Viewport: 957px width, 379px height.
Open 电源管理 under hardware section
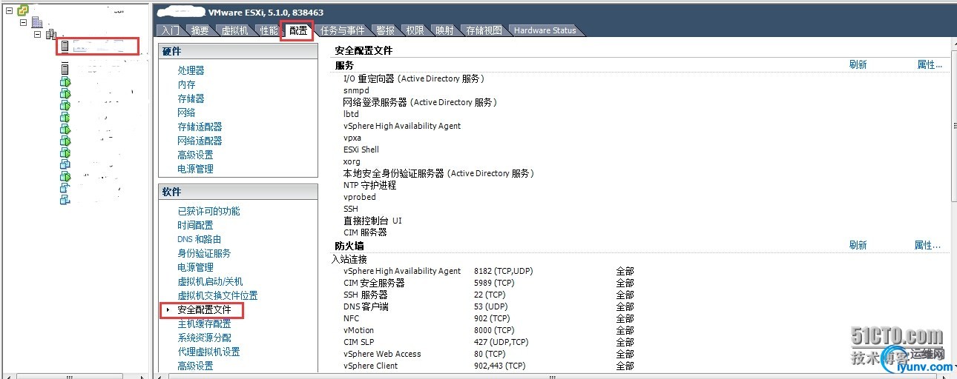[195, 169]
